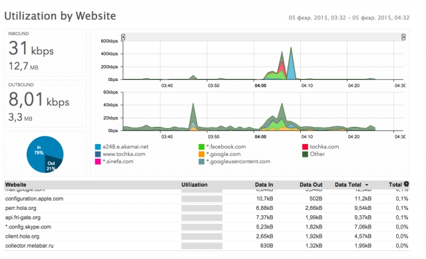
Task: Click the 3,3 MB outbound total
Action: [21, 118]
